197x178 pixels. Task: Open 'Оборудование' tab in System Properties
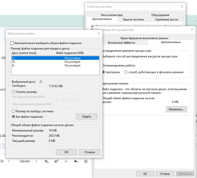[160, 15]
